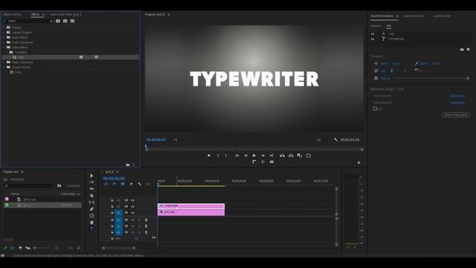Select the Slip tool
Image resolution: width=476 pixels, height=268 pixels.
[91, 202]
